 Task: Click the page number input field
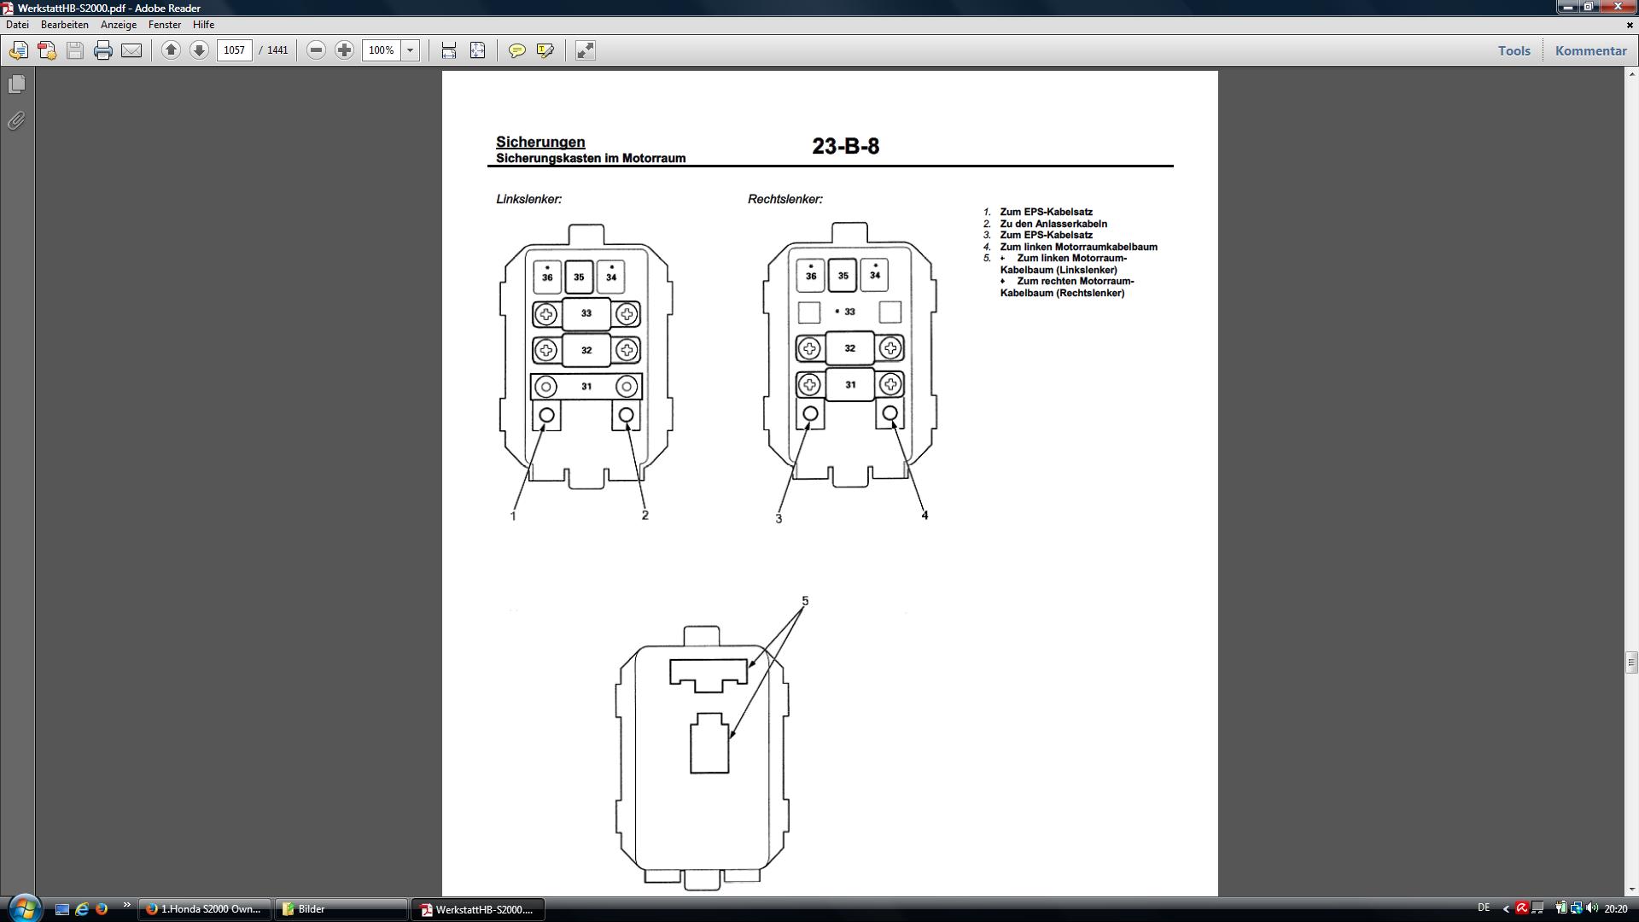click(x=234, y=51)
